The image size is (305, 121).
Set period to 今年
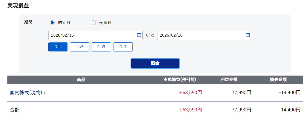click(123, 47)
